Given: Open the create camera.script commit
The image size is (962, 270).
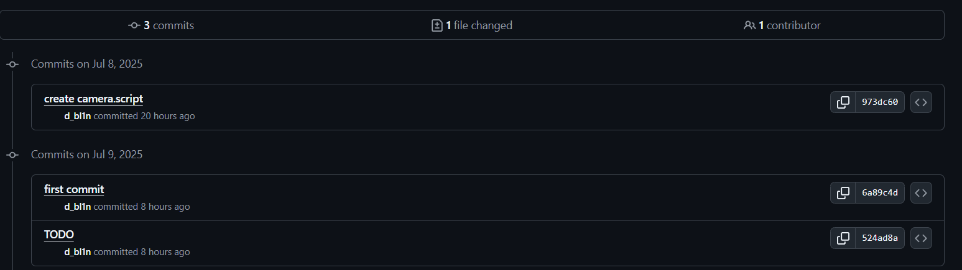Looking at the screenshot, I should tap(93, 99).
